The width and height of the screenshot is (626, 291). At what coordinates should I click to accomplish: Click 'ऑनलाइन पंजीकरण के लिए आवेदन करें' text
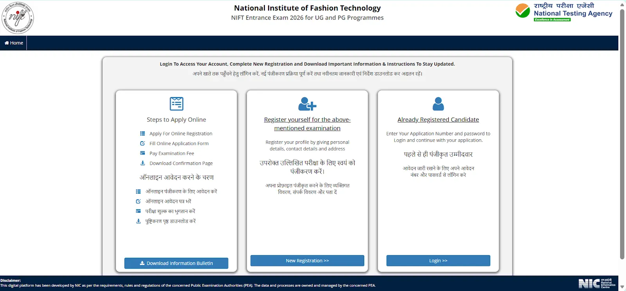pyautogui.click(x=181, y=192)
